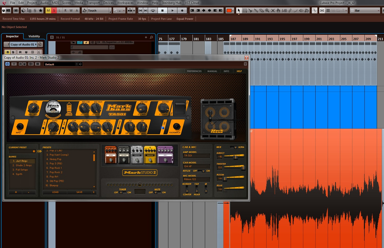
Task: Select the Range Selection tool
Action: pos(245,11)
